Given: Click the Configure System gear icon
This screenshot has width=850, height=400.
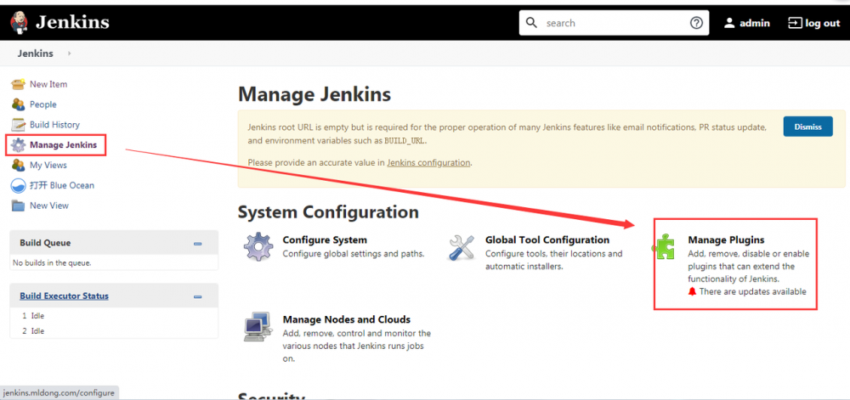Looking at the screenshot, I should click(x=258, y=247).
